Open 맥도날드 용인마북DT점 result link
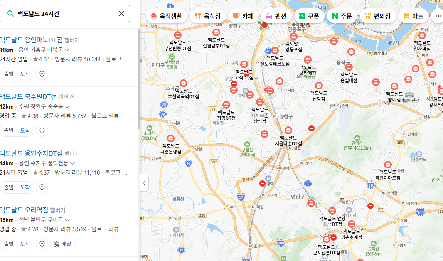The width and height of the screenshot is (443, 261). (x=31, y=40)
